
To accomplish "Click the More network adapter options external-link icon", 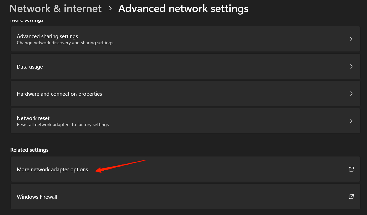I will 351,169.
